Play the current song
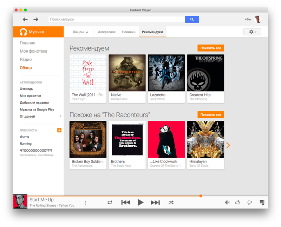281x227 pixels. coord(140,202)
